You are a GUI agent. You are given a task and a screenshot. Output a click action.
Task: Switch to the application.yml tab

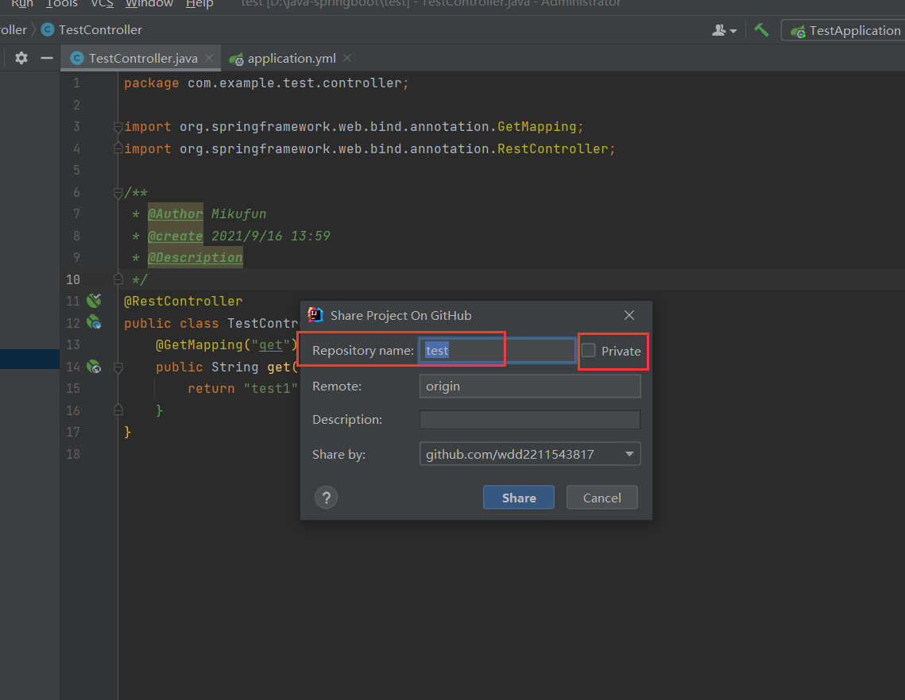(289, 58)
